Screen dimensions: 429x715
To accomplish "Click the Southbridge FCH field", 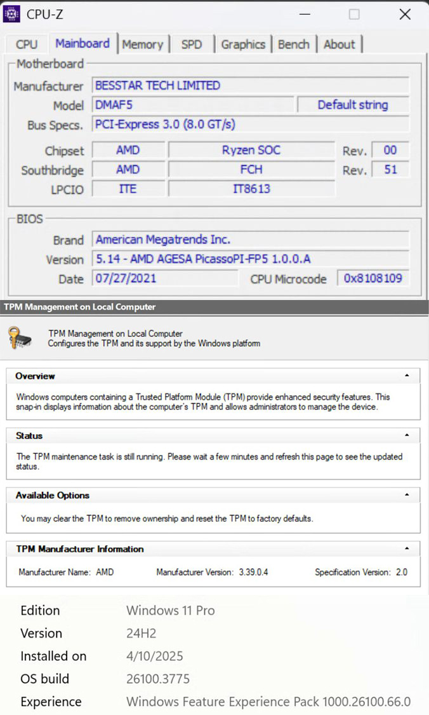I will (x=251, y=170).
